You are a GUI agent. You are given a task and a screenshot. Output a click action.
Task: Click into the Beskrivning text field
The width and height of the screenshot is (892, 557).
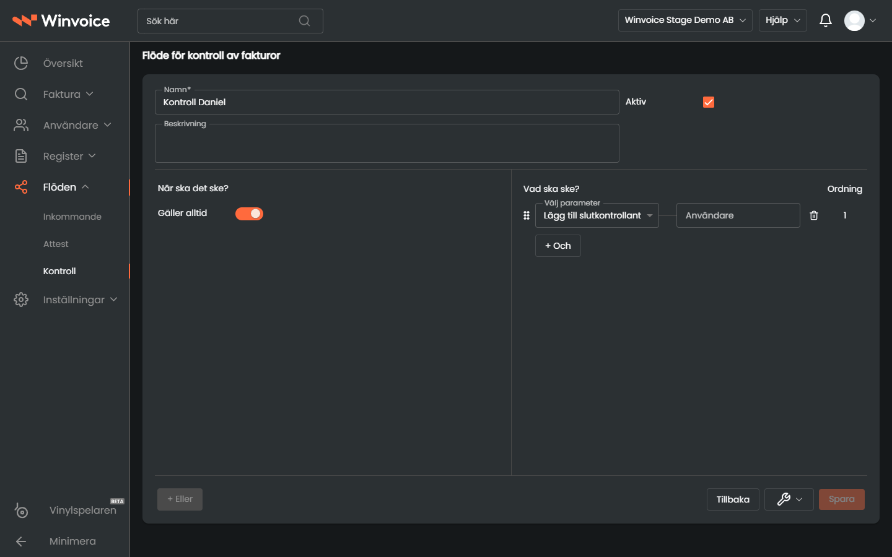pyautogui.click(x=387, y=144)
